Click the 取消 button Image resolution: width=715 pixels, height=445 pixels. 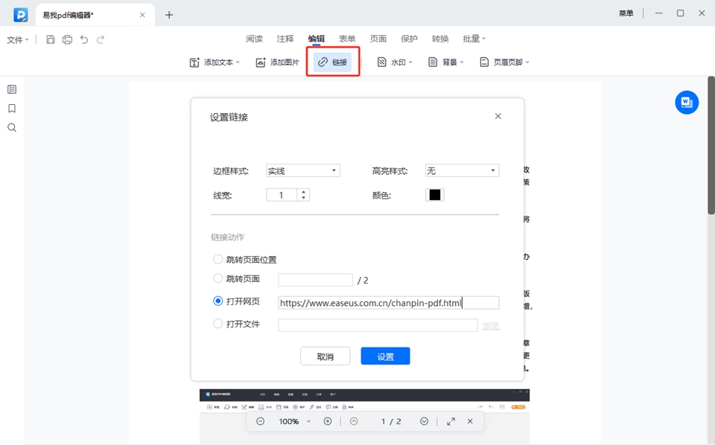click(325, 356)
